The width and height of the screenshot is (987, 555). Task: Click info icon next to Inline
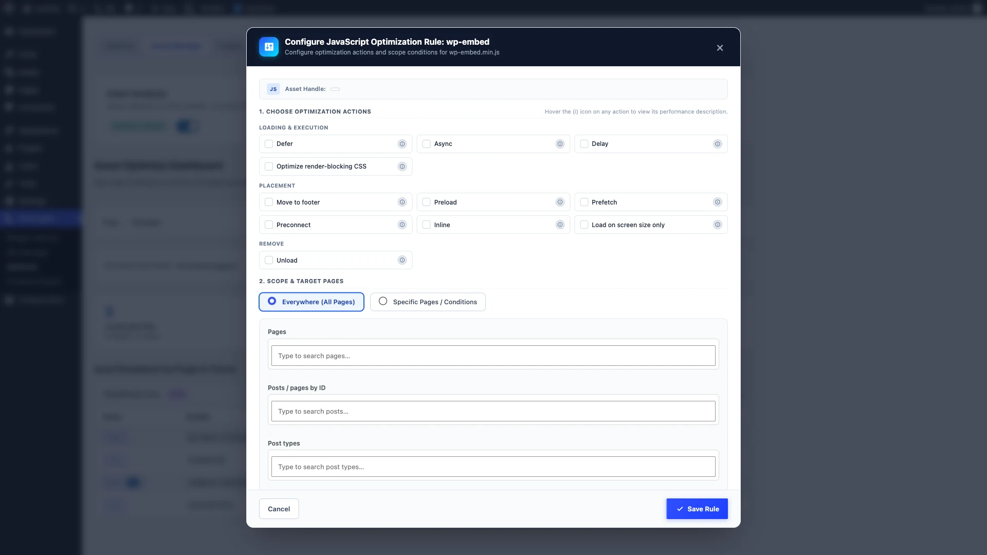[x=560, y=225]
